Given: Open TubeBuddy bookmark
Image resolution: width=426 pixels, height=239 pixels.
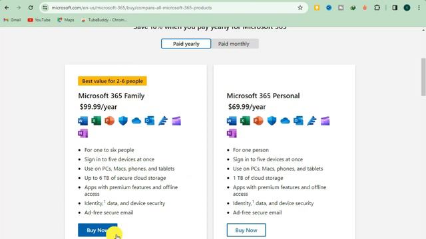Looking at the screenshot, I should tap(104, 20).
